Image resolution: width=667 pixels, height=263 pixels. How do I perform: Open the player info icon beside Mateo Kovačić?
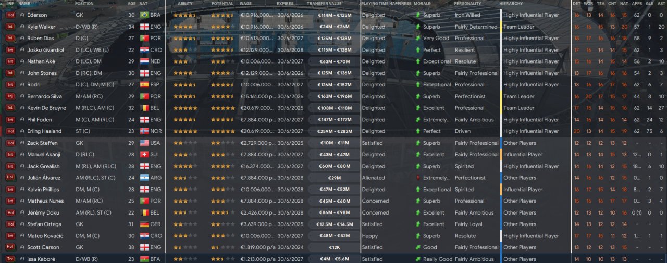coord(22,236)
